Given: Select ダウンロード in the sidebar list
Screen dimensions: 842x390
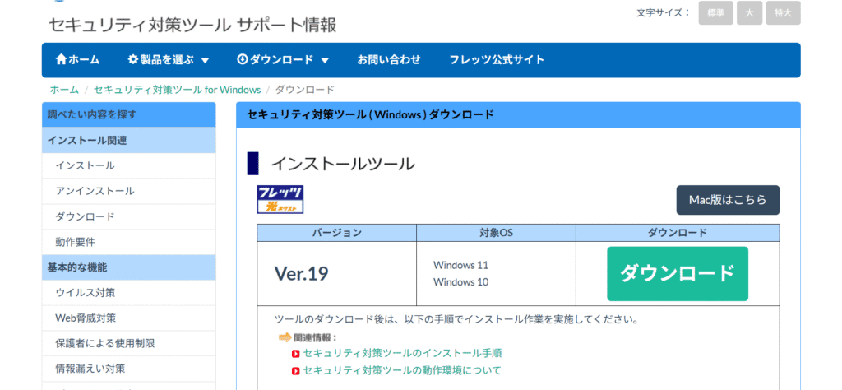Looking at the screenshot, I should pyautogui.click(x=129, y=216).
